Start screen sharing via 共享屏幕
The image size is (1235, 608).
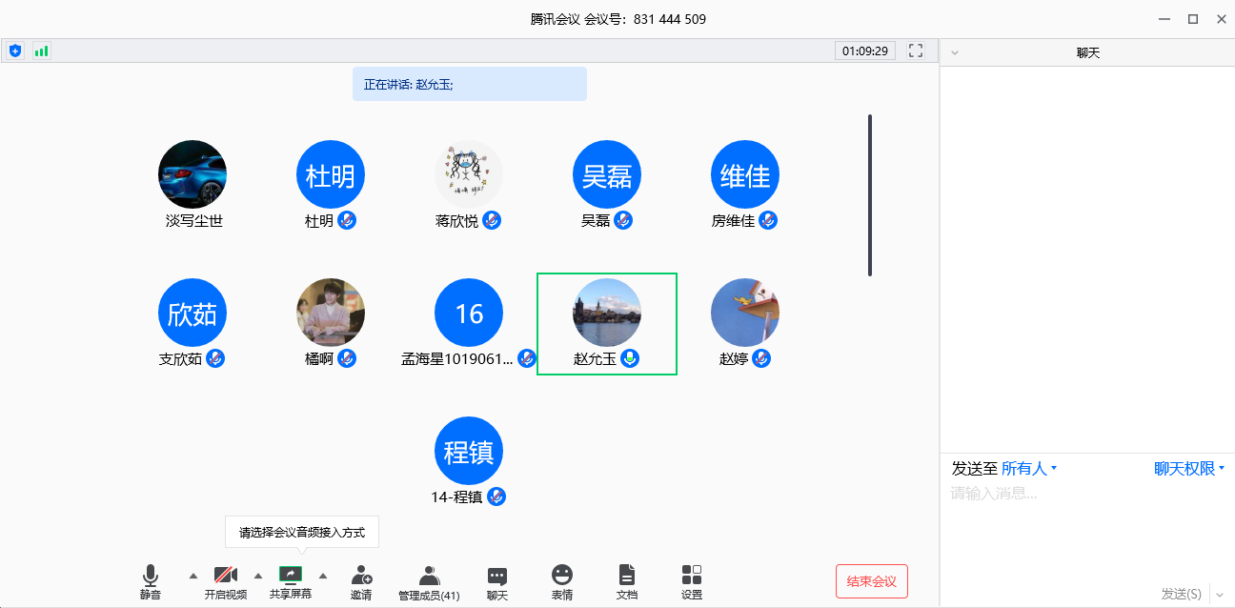290,577
